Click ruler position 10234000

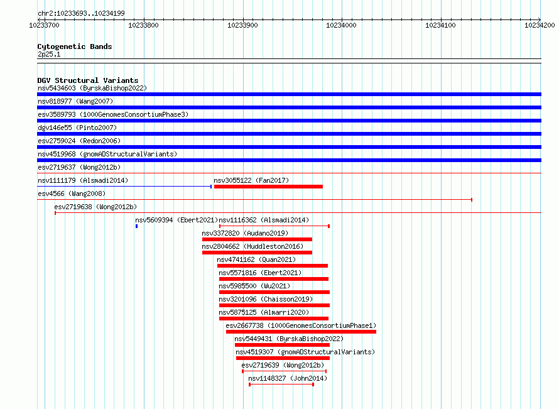341,25
